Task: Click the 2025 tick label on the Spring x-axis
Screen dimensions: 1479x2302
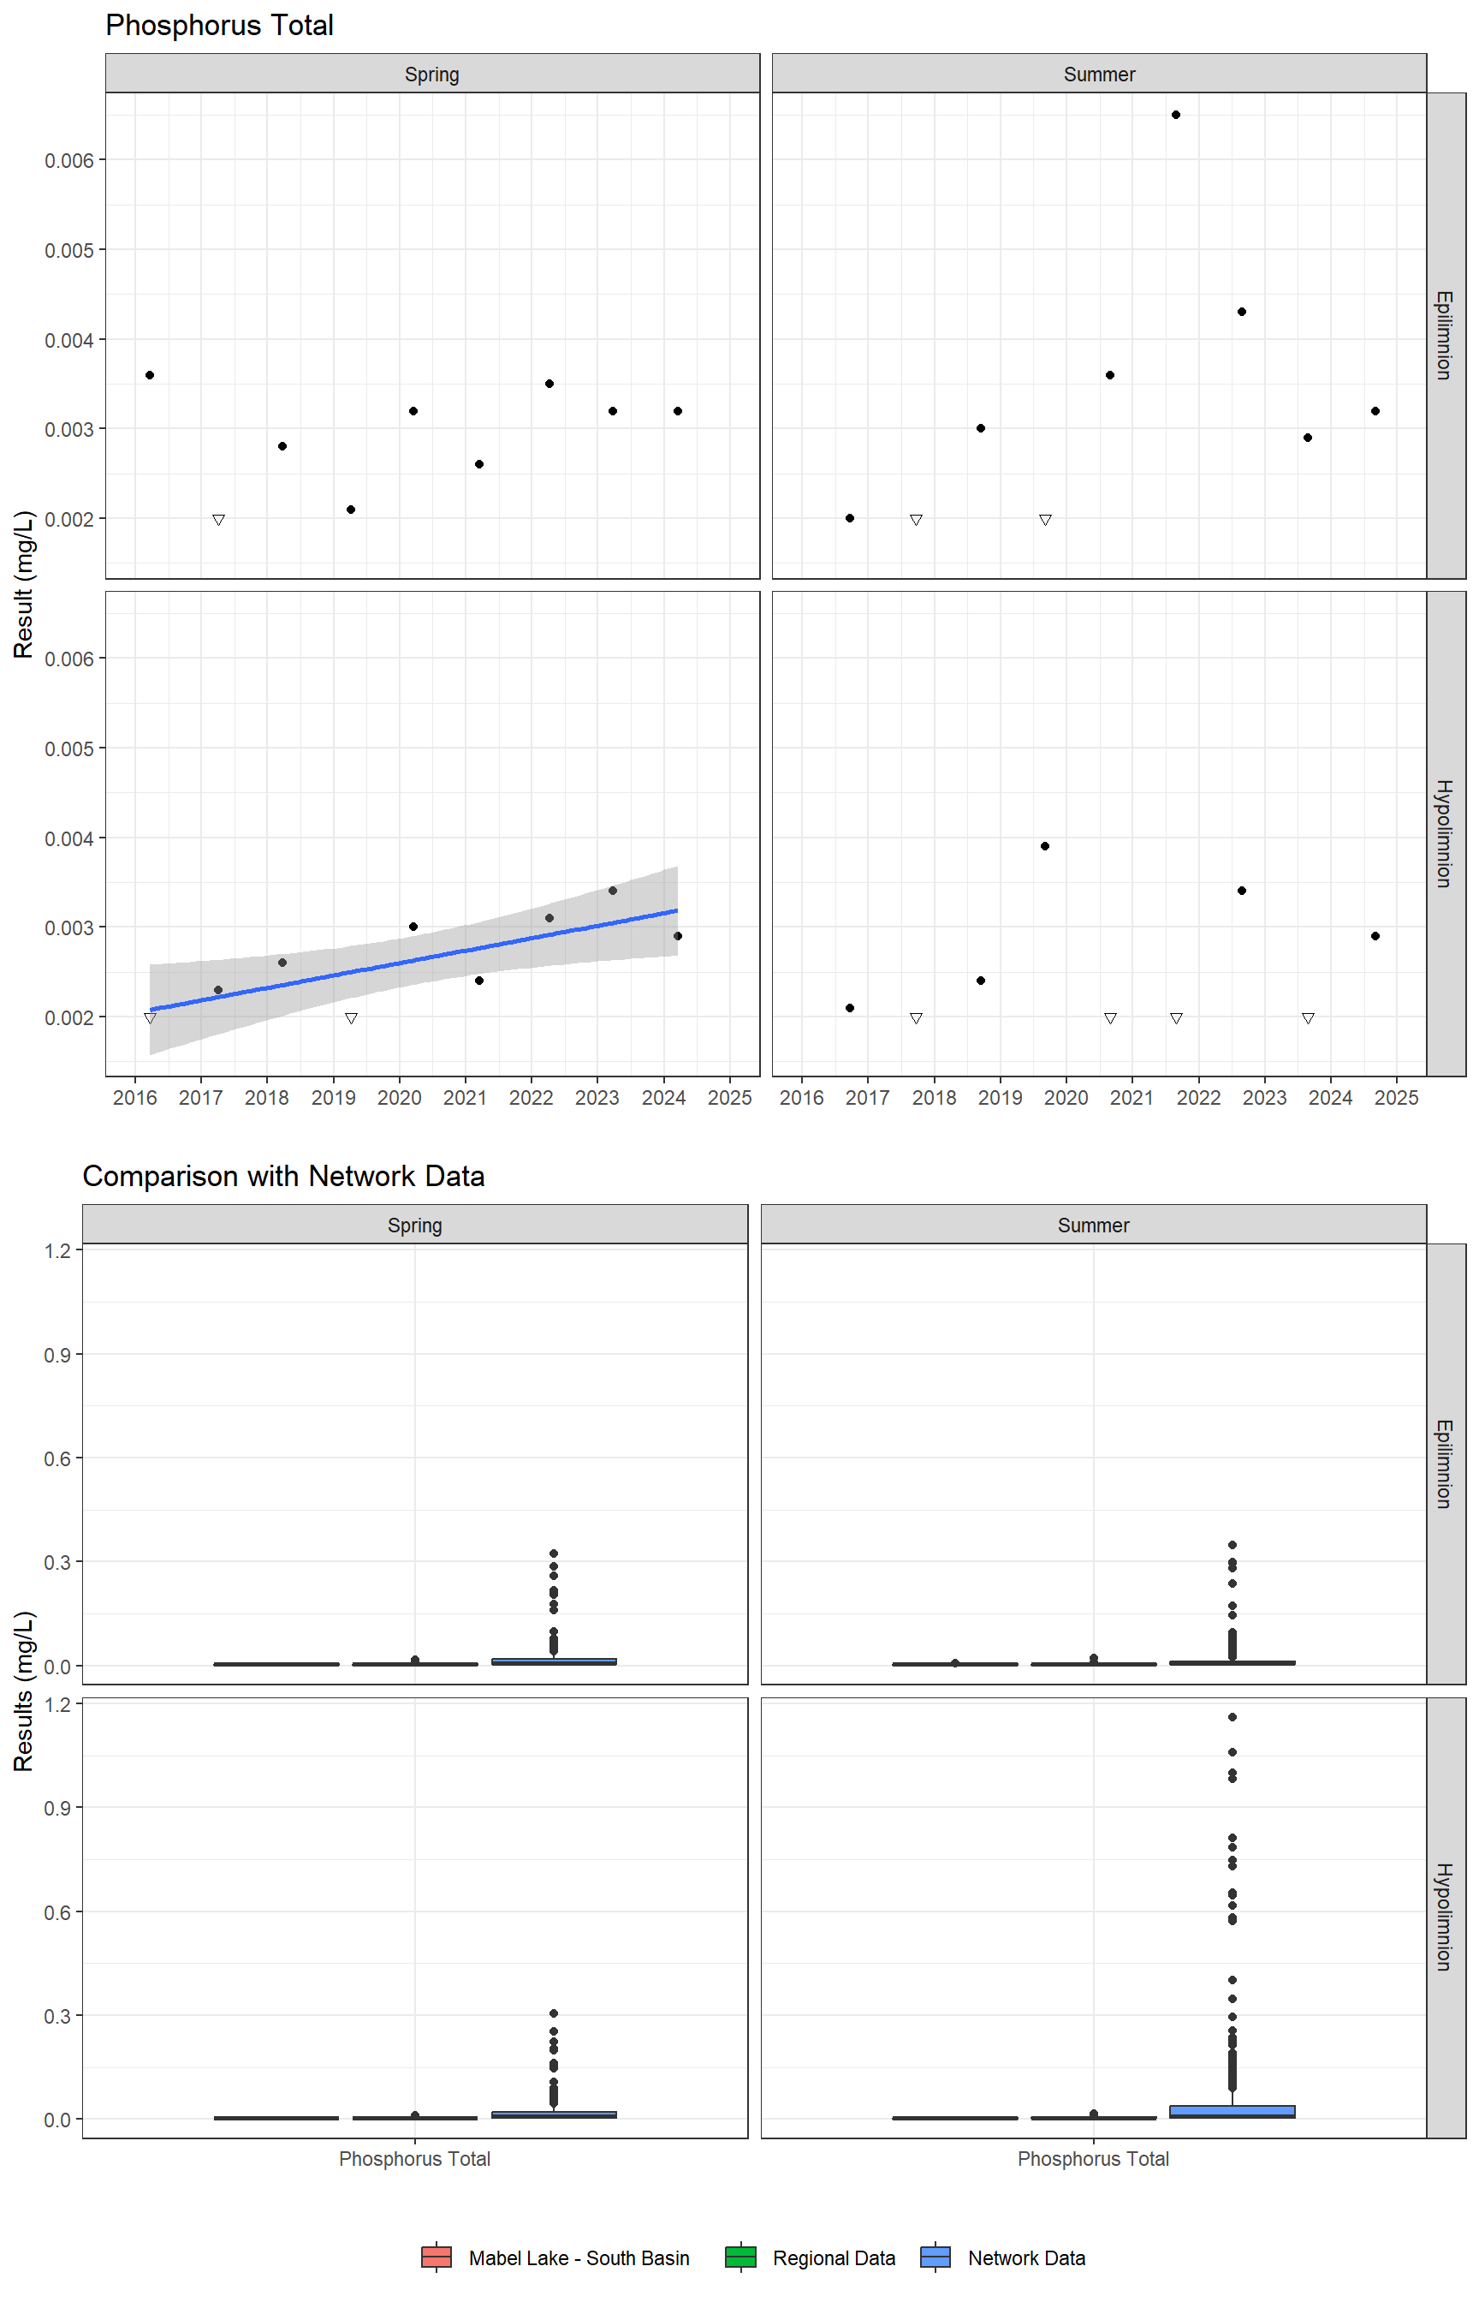Action: tap(730, 1097)
